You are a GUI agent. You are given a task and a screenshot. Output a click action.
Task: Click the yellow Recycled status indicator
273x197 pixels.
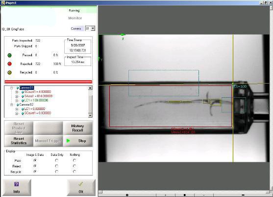(10, 72)
